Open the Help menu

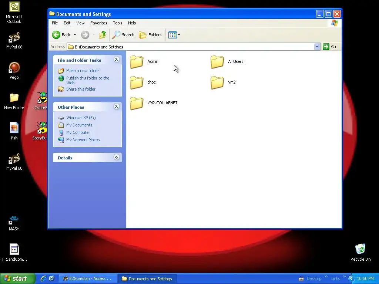(132, 23)
